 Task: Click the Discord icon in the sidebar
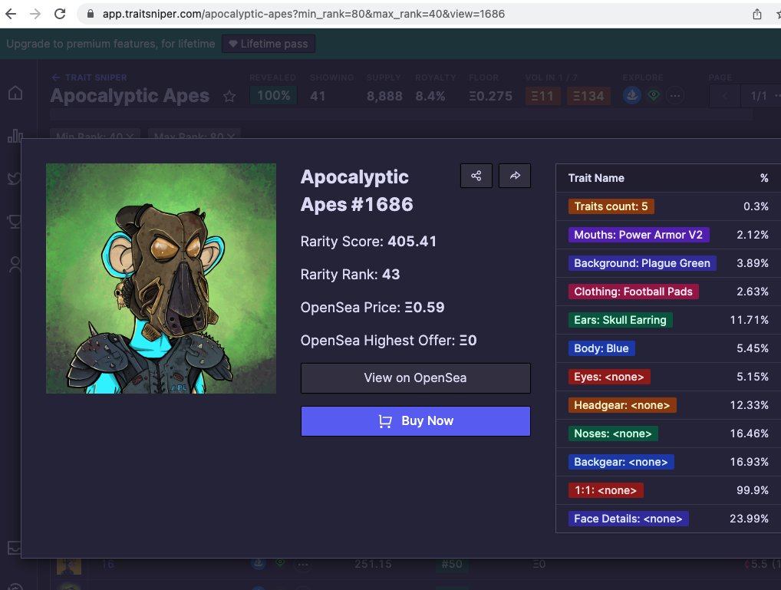[15, 222]
